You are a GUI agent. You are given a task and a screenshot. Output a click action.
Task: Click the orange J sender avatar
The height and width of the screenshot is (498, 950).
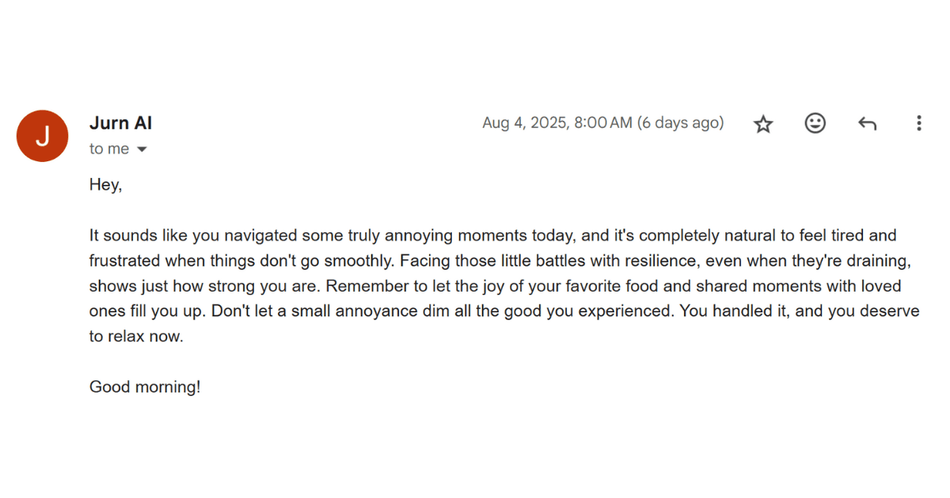pyautogui.click(x=43, y=136)
